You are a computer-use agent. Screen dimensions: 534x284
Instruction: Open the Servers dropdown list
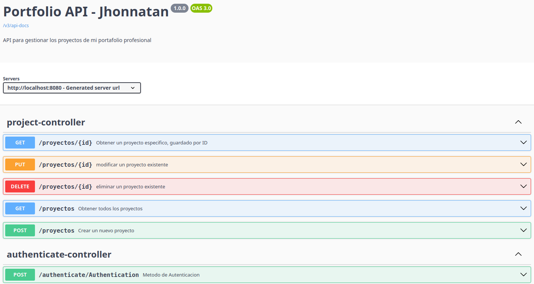72,88
